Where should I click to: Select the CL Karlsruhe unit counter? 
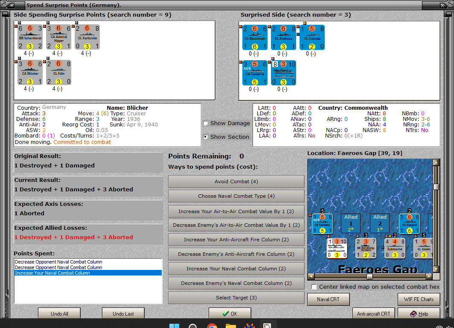click(x=87, y=37)
